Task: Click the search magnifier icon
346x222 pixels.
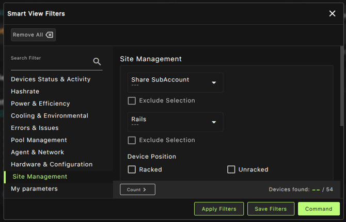Action: [97, 62]
